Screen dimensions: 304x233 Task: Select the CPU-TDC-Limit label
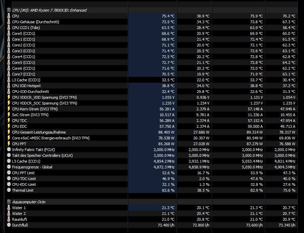click(x=24, y=179)
